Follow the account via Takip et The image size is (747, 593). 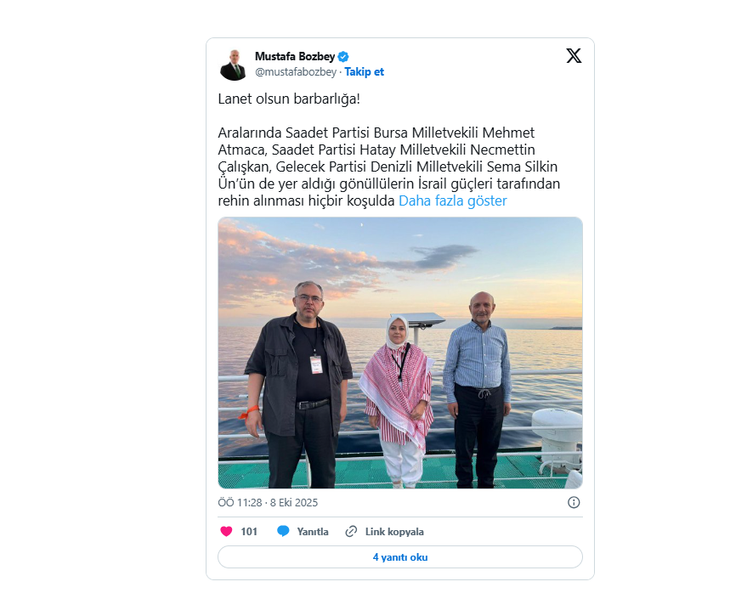(364, 72)
